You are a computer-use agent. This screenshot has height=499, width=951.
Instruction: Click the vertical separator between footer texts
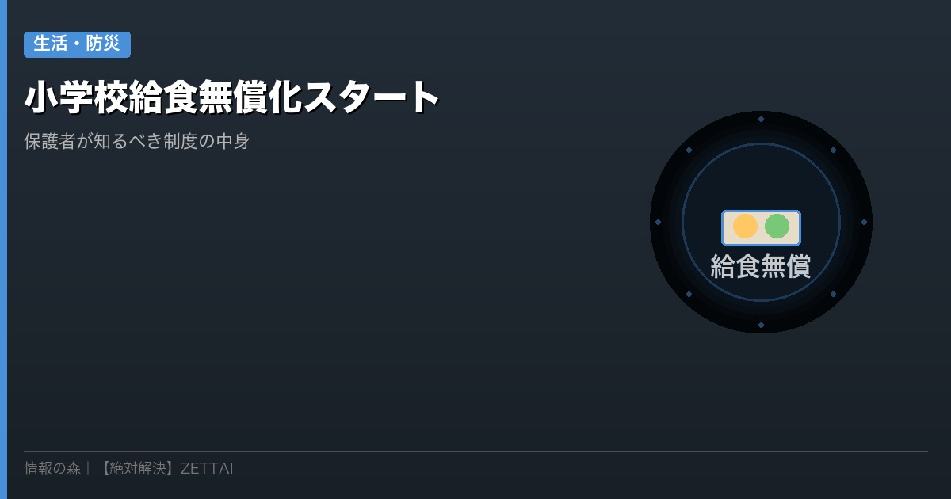[x=88, y=468]
